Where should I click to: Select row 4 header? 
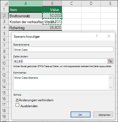(x=4, y=27)
